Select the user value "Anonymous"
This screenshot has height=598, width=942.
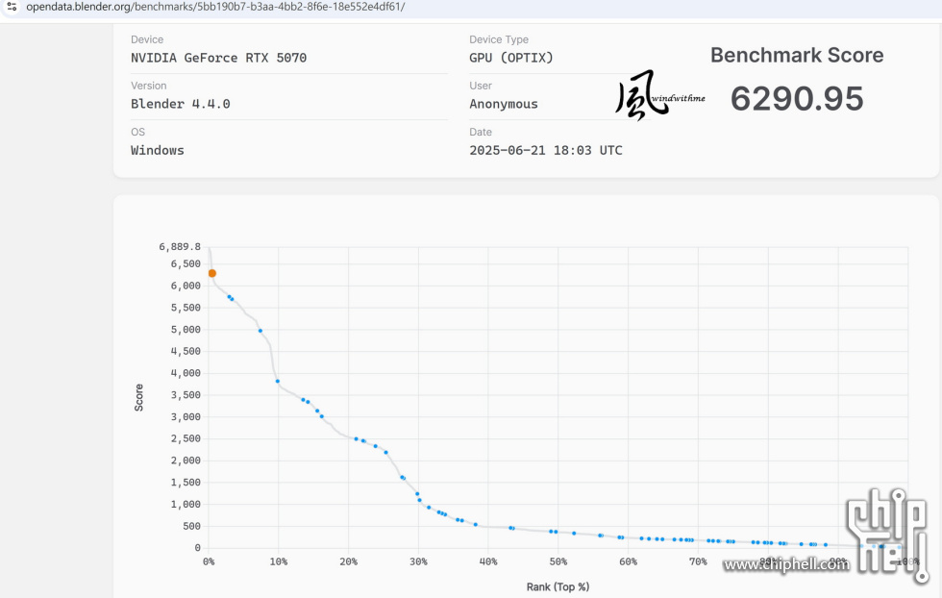(504, 104)
